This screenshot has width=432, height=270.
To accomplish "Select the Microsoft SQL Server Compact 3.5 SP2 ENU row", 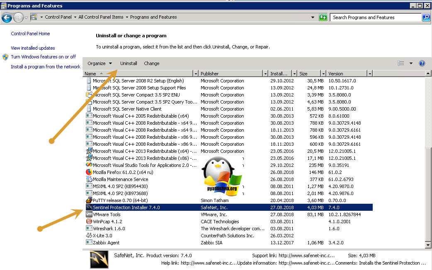I will click(229, 95).
